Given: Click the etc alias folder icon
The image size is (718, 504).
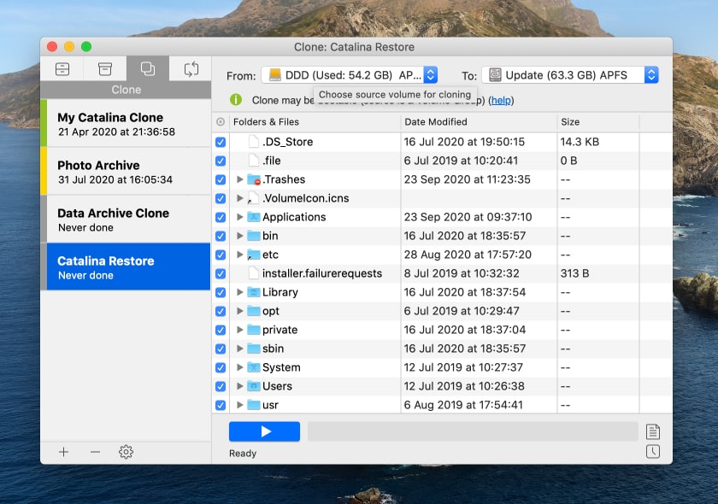Looking at the screenshot, I should point(254,255).
